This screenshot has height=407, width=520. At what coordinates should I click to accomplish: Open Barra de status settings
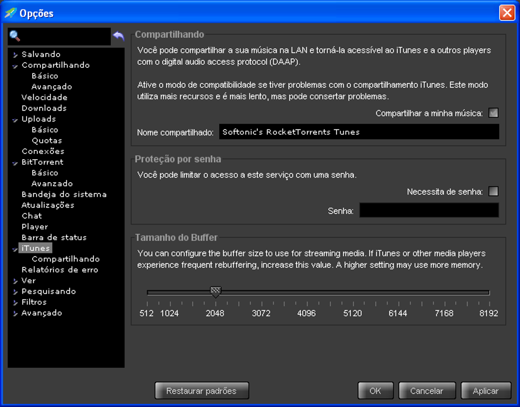(54, 238)
